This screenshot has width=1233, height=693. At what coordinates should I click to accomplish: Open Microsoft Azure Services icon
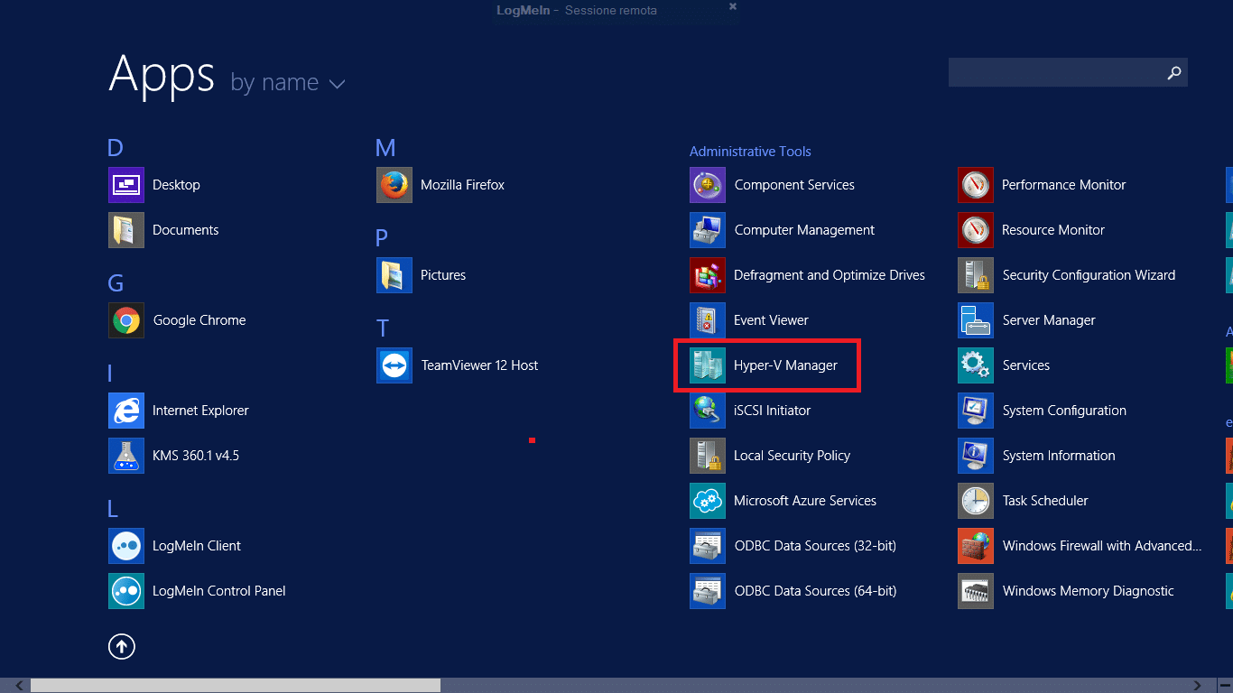pyautogui.click(x=708, y=501)
